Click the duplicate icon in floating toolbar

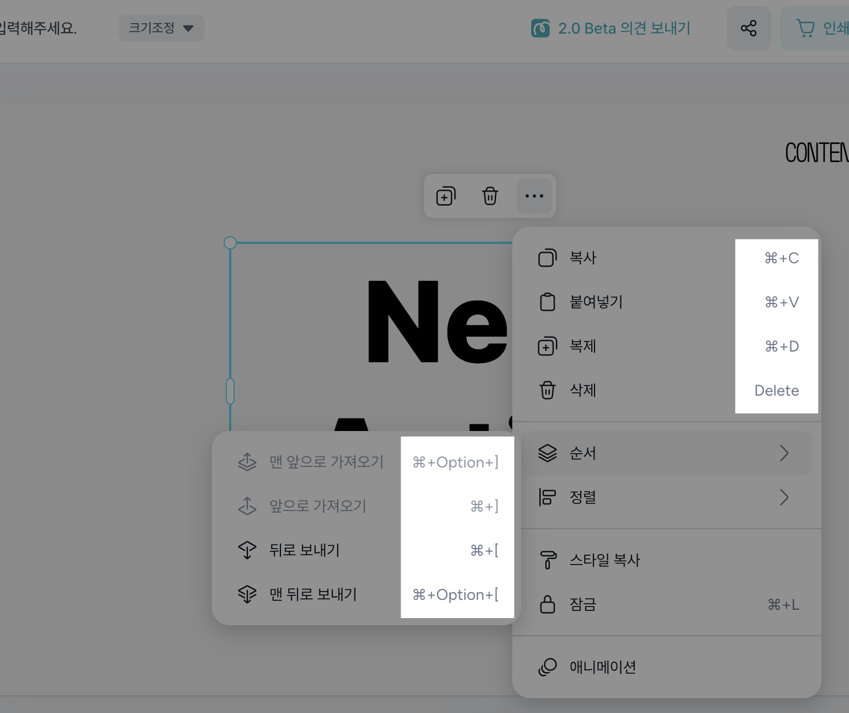(445, 196)
